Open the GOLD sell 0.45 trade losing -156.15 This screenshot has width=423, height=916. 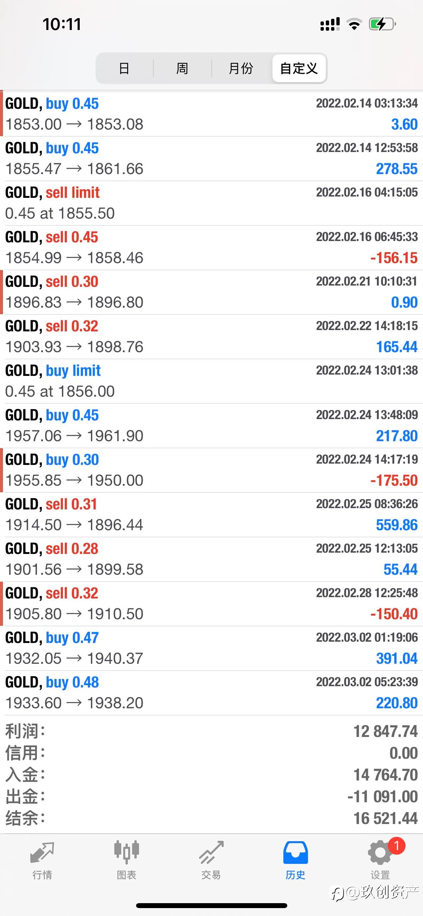coord(211,248)
